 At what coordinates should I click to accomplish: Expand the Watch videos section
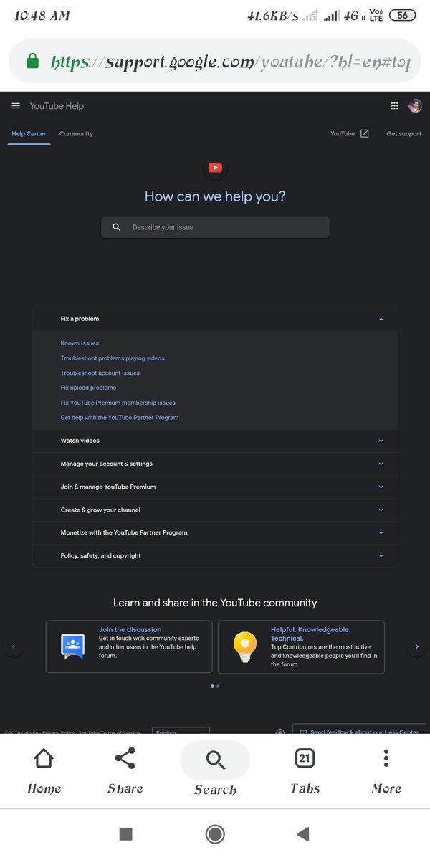[x=215, y=441]
